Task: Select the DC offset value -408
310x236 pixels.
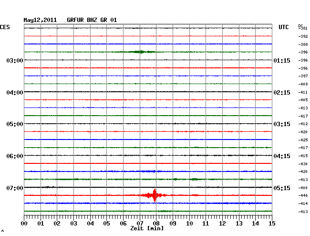Action: (x=303, y=84)
